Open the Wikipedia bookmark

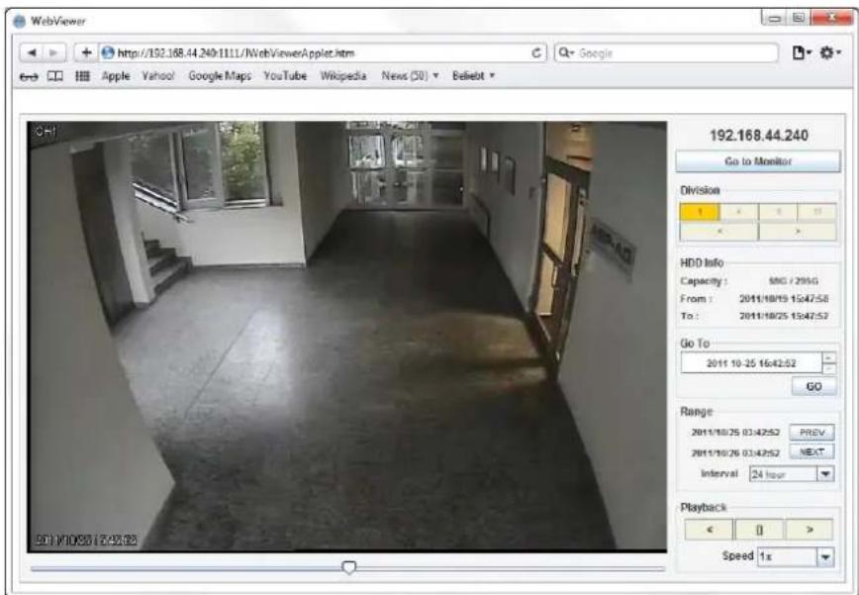point(343,76)
